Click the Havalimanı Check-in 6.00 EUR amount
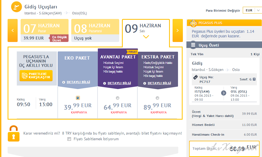262x157 pixels. pos(250,135)
